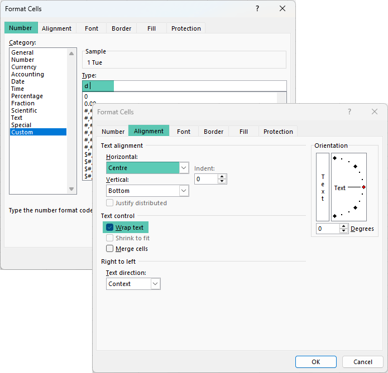Open the Font tab in back dialog
This screenshot has width=388, height=373.
(92, 28)
